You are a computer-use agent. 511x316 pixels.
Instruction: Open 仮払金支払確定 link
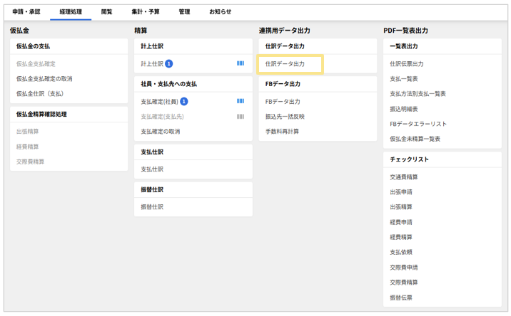[36, 64]
